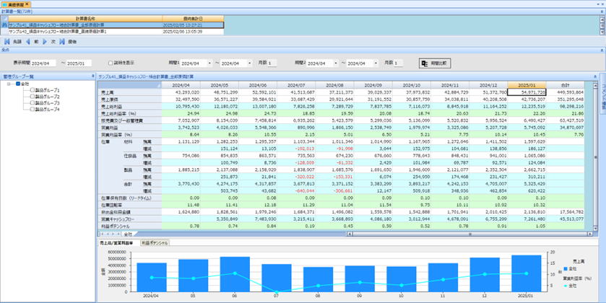This screenshot has height=303, width=606.
Task: Collapse the 計算書一覧 panel with its pin icon
Action: 602,12
